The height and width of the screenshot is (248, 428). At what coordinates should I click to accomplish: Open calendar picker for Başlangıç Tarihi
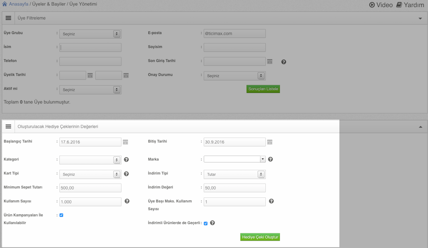tap(125, 142)
